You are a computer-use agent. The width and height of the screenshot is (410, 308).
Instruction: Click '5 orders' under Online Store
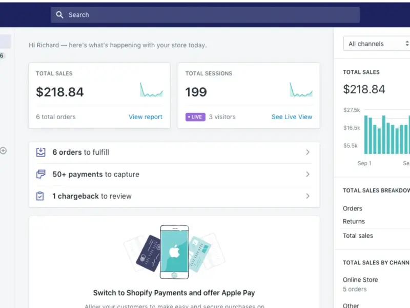(355, 289)
